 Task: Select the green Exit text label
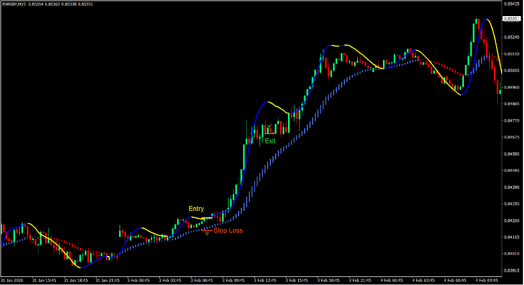click(270, 141)
